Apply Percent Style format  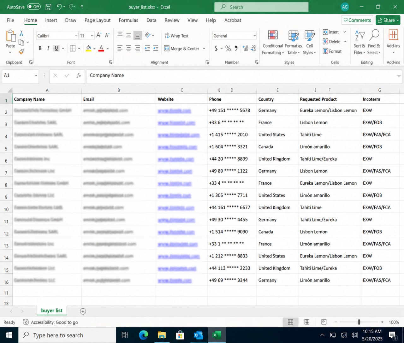coord(228,48)
